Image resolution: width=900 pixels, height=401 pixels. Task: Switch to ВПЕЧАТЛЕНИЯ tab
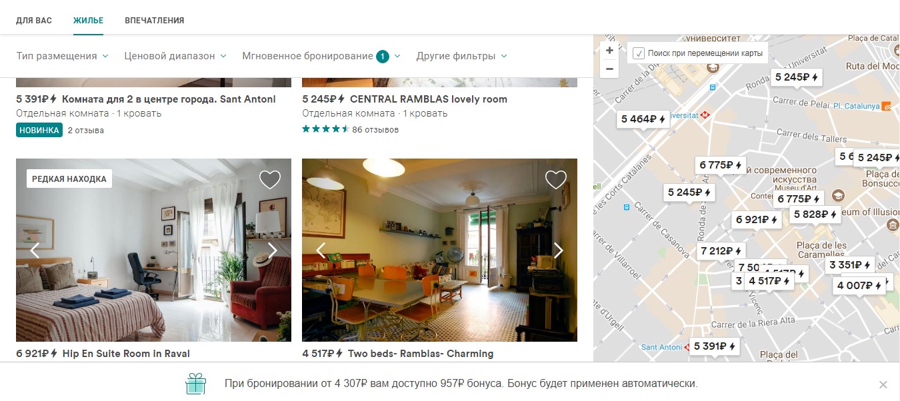(155, 21)
